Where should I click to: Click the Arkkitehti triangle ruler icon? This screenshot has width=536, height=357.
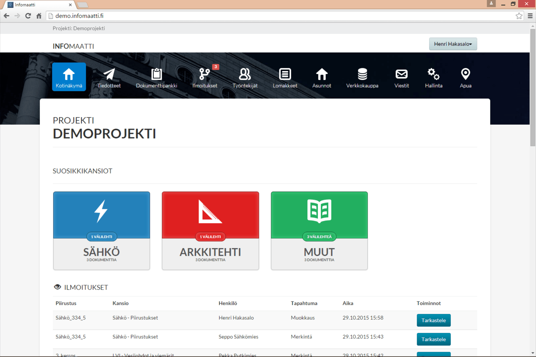pyautogui.click(x=210, y=211)
